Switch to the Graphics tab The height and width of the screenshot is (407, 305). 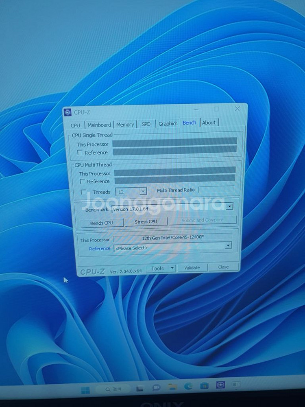168,124
